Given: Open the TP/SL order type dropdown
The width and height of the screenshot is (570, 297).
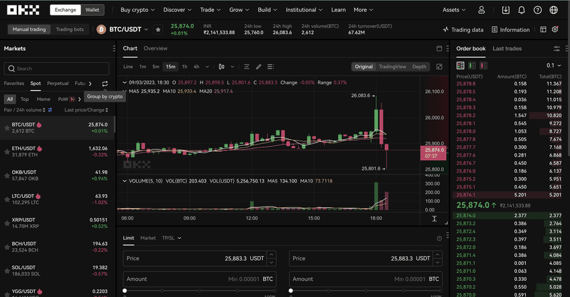Looking at the screenshot, I should coord(172,238).
